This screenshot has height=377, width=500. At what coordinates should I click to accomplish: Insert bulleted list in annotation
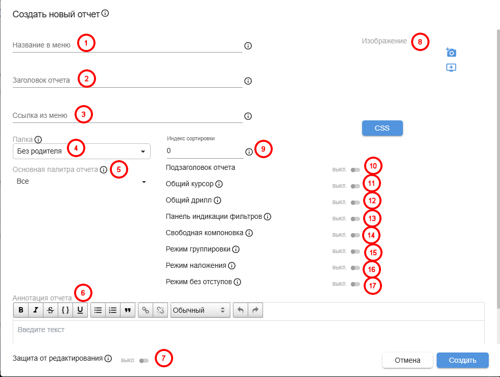tap(98, 310)
